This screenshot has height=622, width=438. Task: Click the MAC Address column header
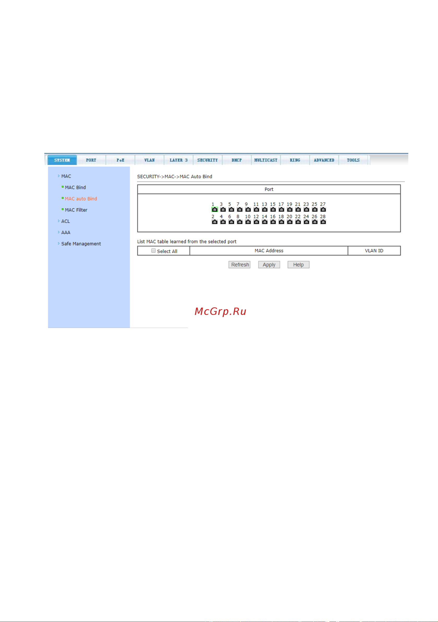coord(269,251)
